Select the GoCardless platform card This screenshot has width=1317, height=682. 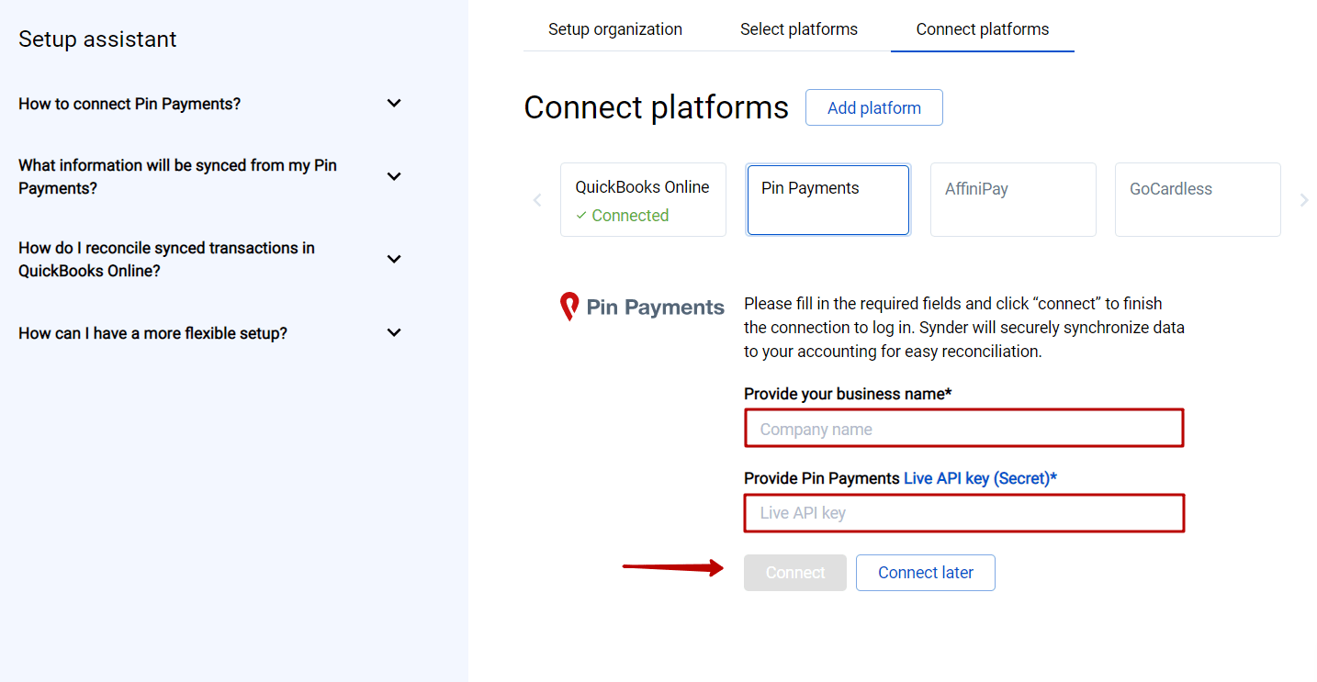[x=1198, y=199]
